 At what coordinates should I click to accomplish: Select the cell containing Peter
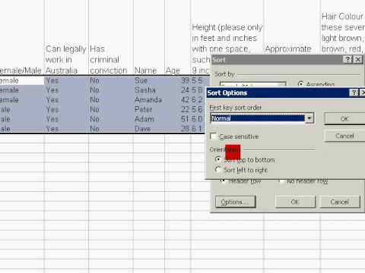149,109
